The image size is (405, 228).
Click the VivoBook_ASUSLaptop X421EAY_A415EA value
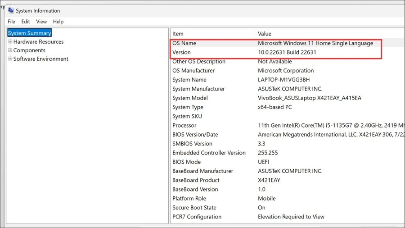[310, 98]
